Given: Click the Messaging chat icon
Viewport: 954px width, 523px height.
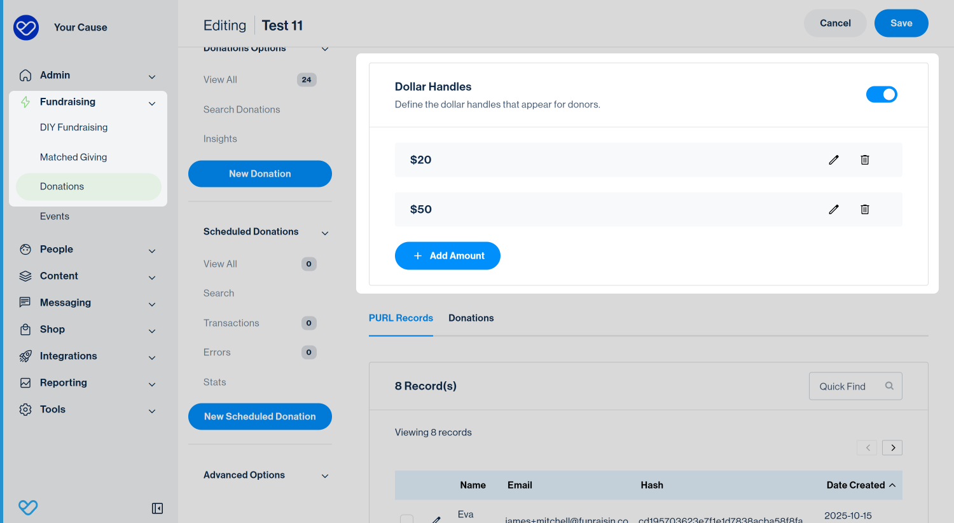Looking at the screenshot, I should click(25, 302).
